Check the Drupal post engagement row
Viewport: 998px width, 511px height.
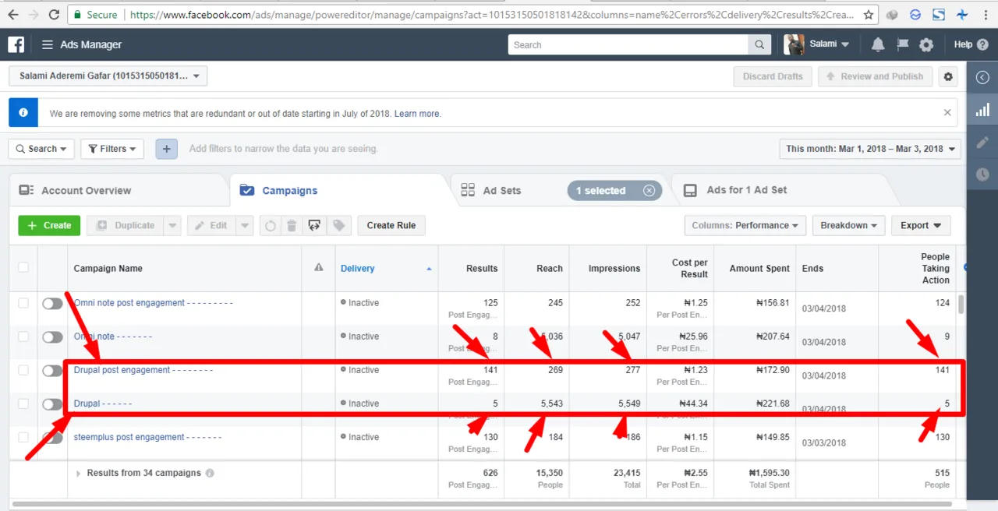[23, 370]
